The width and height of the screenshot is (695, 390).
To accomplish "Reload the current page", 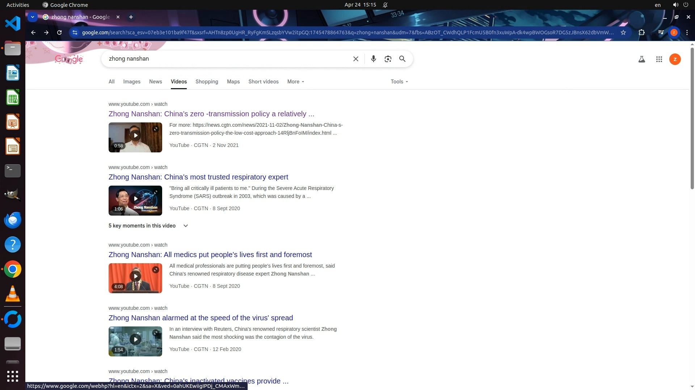I will pos(59,32).
